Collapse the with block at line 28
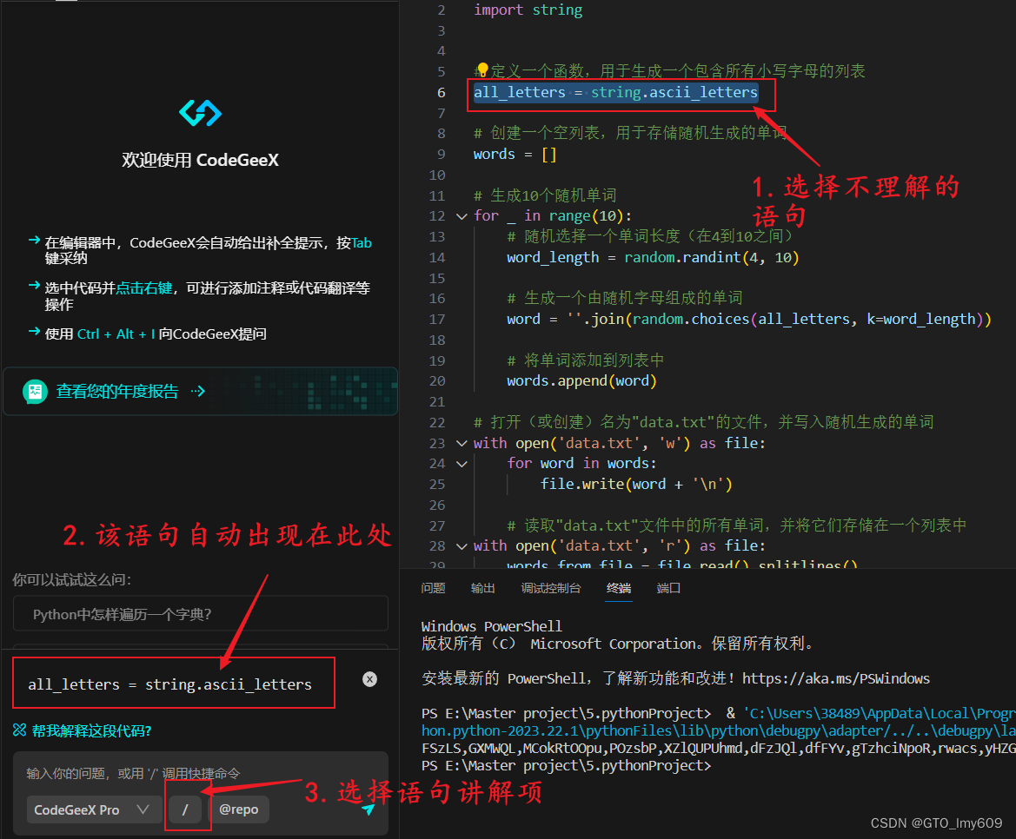 462,546
